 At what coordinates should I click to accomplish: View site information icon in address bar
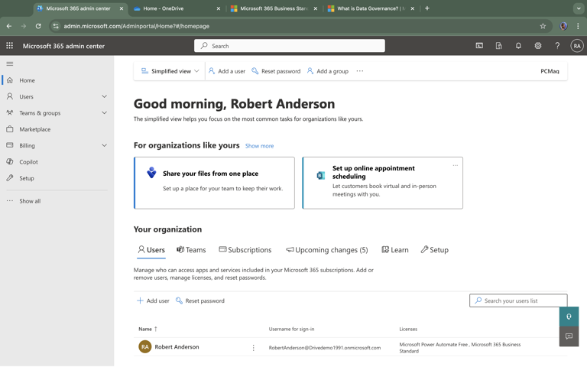click(x=56, y=26)
